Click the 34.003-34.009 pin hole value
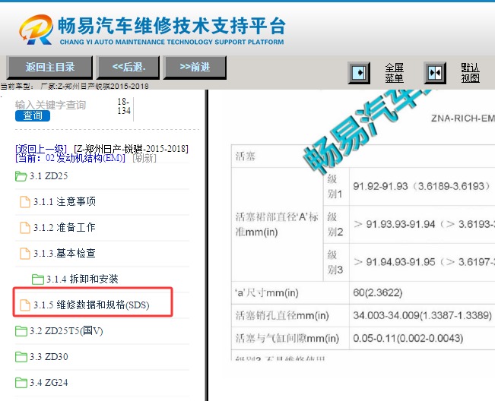The height and width of the screenshot is (401, 495). (423, 316)
